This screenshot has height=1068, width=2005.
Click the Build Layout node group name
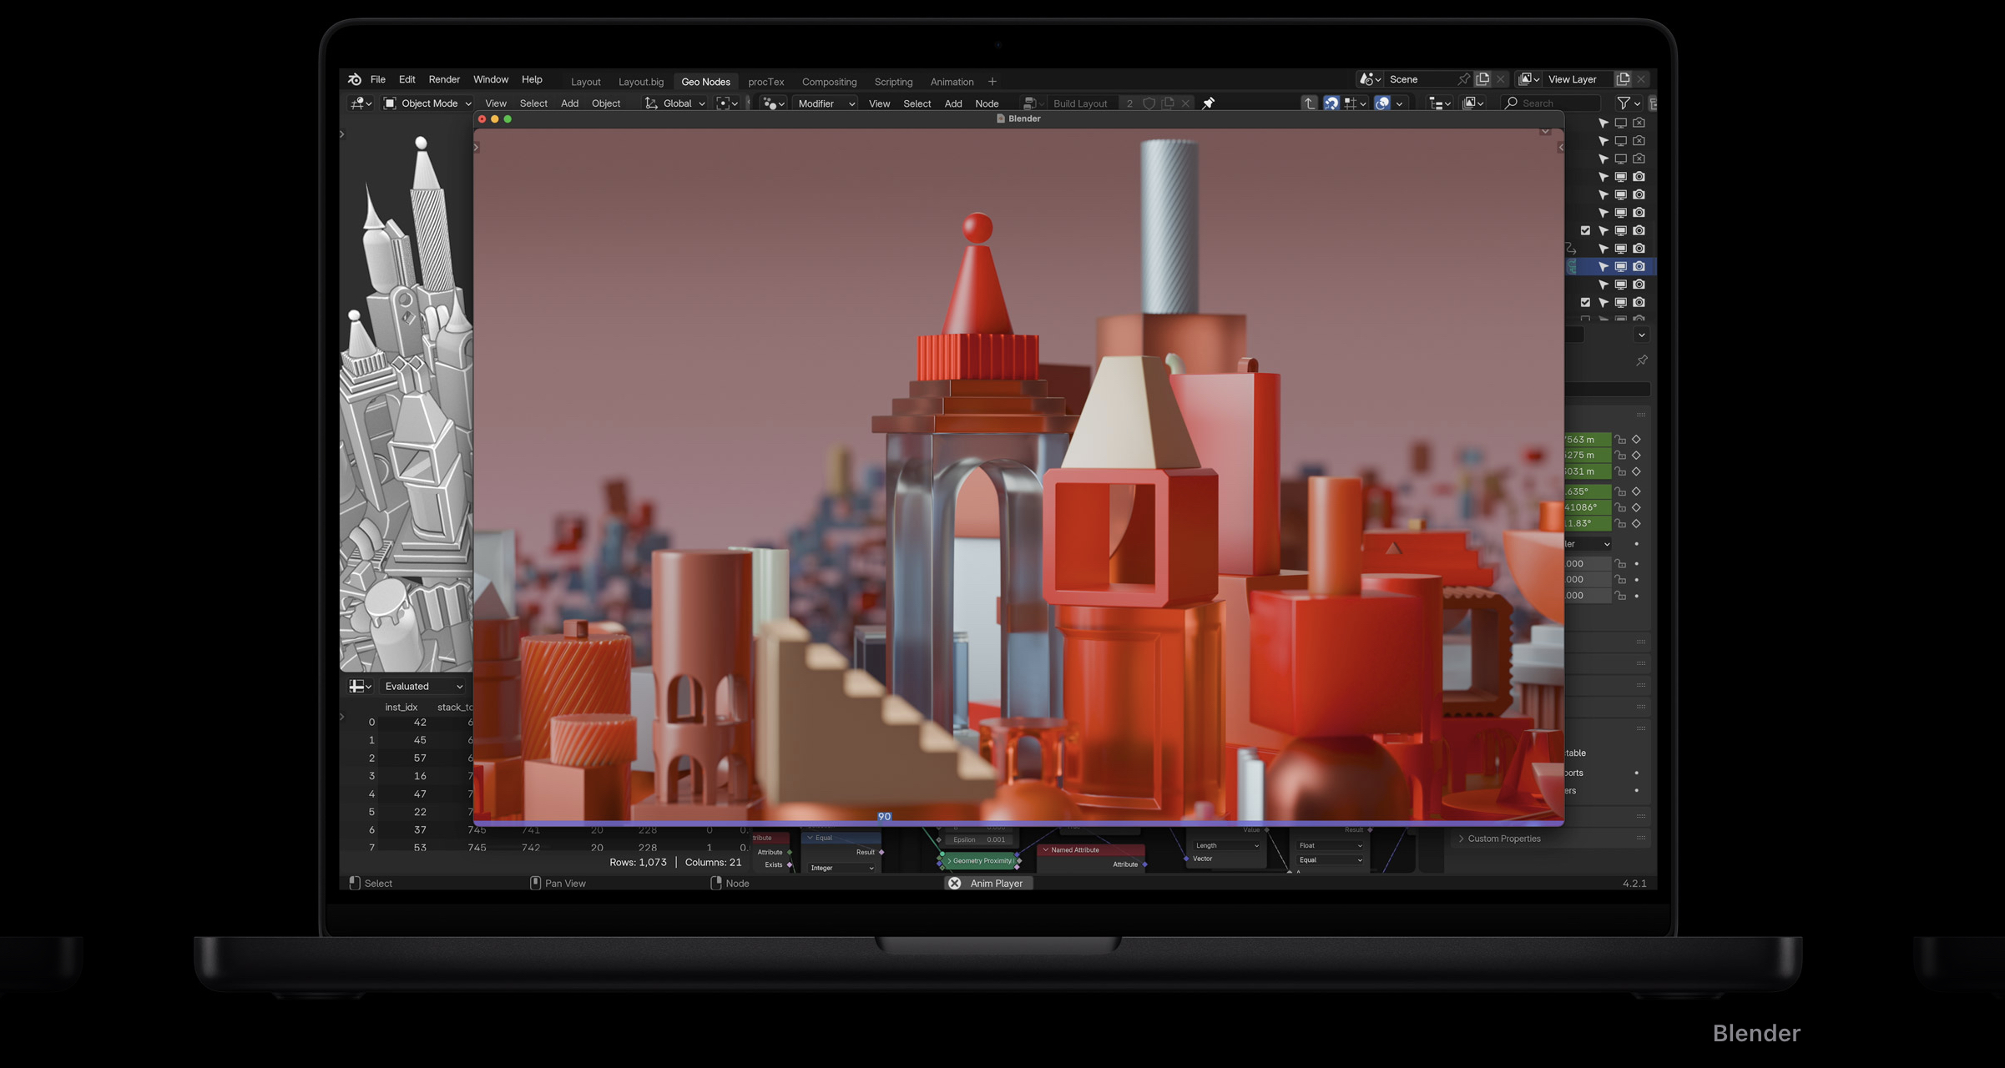coord(1079,103)
